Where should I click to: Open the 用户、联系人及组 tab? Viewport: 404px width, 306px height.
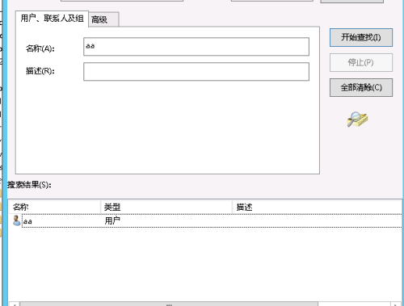[x=52, y=19]
